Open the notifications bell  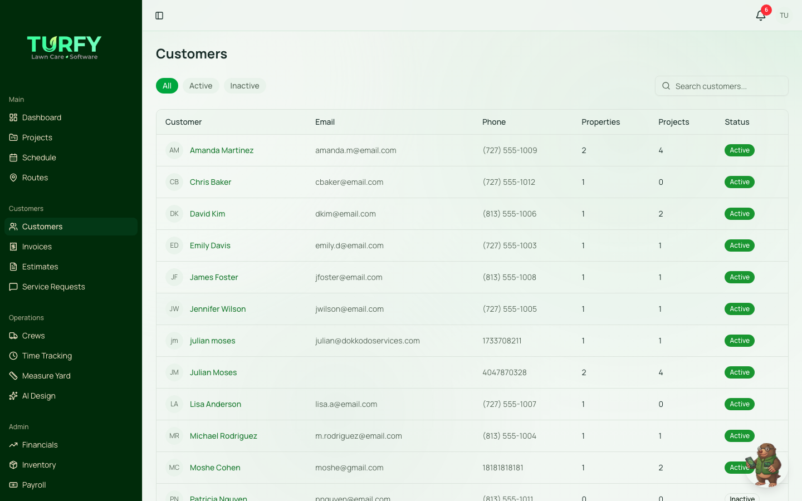tap(761, 16)
